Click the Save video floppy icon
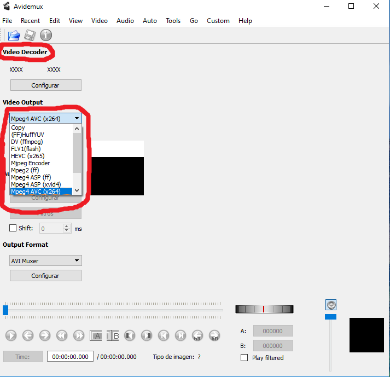The width and height of the screenshot is (390, 377). click(30, 35)
